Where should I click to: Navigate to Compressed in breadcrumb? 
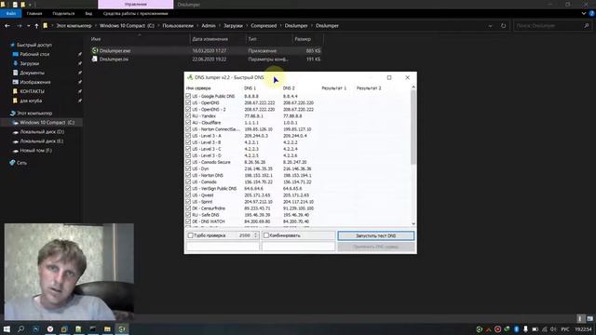click(264, 26)
